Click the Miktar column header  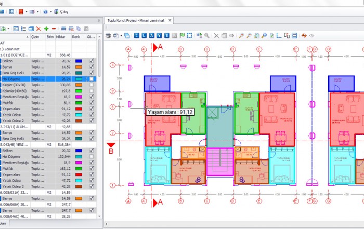click(x=62, y=37)
